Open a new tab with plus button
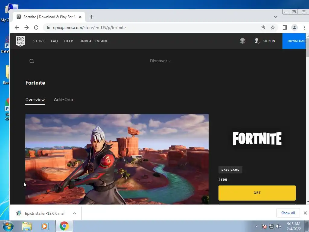309x232 pixels. coord(92,17)
